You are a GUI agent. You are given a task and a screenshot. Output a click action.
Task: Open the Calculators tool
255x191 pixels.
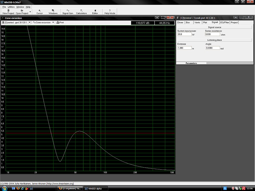tap(81, 11)
